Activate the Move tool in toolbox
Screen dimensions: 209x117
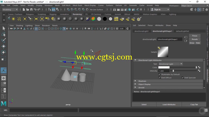[x=4, y=46]
